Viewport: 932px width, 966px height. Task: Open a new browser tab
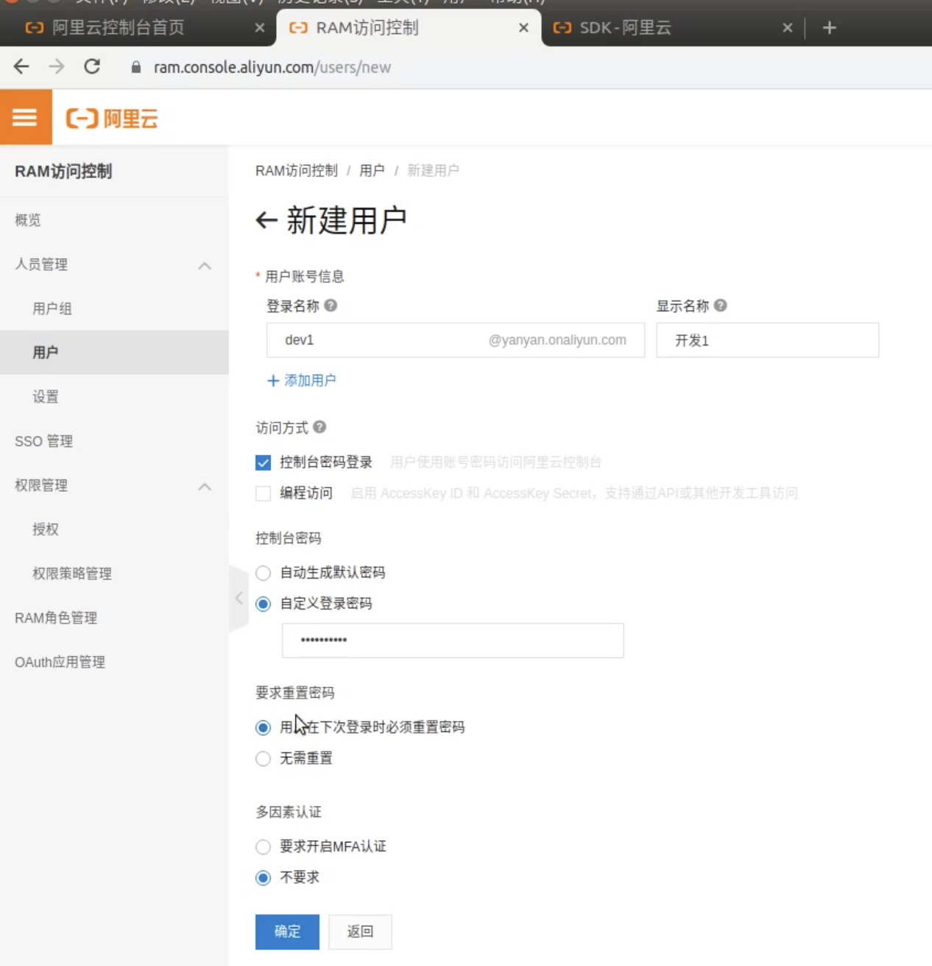pos(830,28)
